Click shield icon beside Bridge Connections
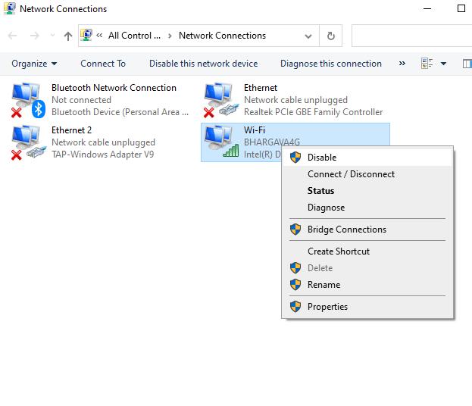 pos(295,230)
